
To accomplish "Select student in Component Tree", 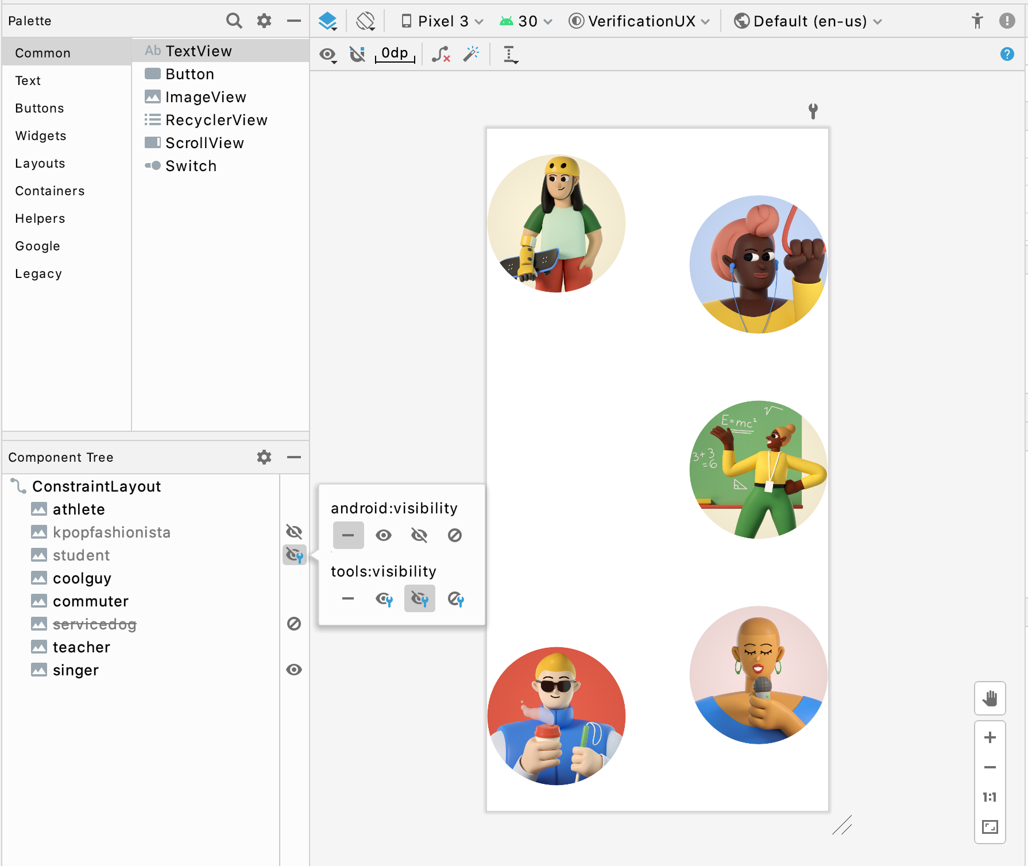I will [141, 555].
